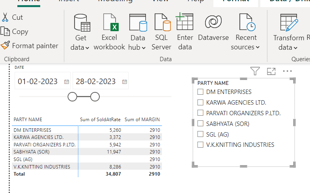This screenshot has width=310, height=193.
Task: Click the Cut text label
Action: click(17, 17)
